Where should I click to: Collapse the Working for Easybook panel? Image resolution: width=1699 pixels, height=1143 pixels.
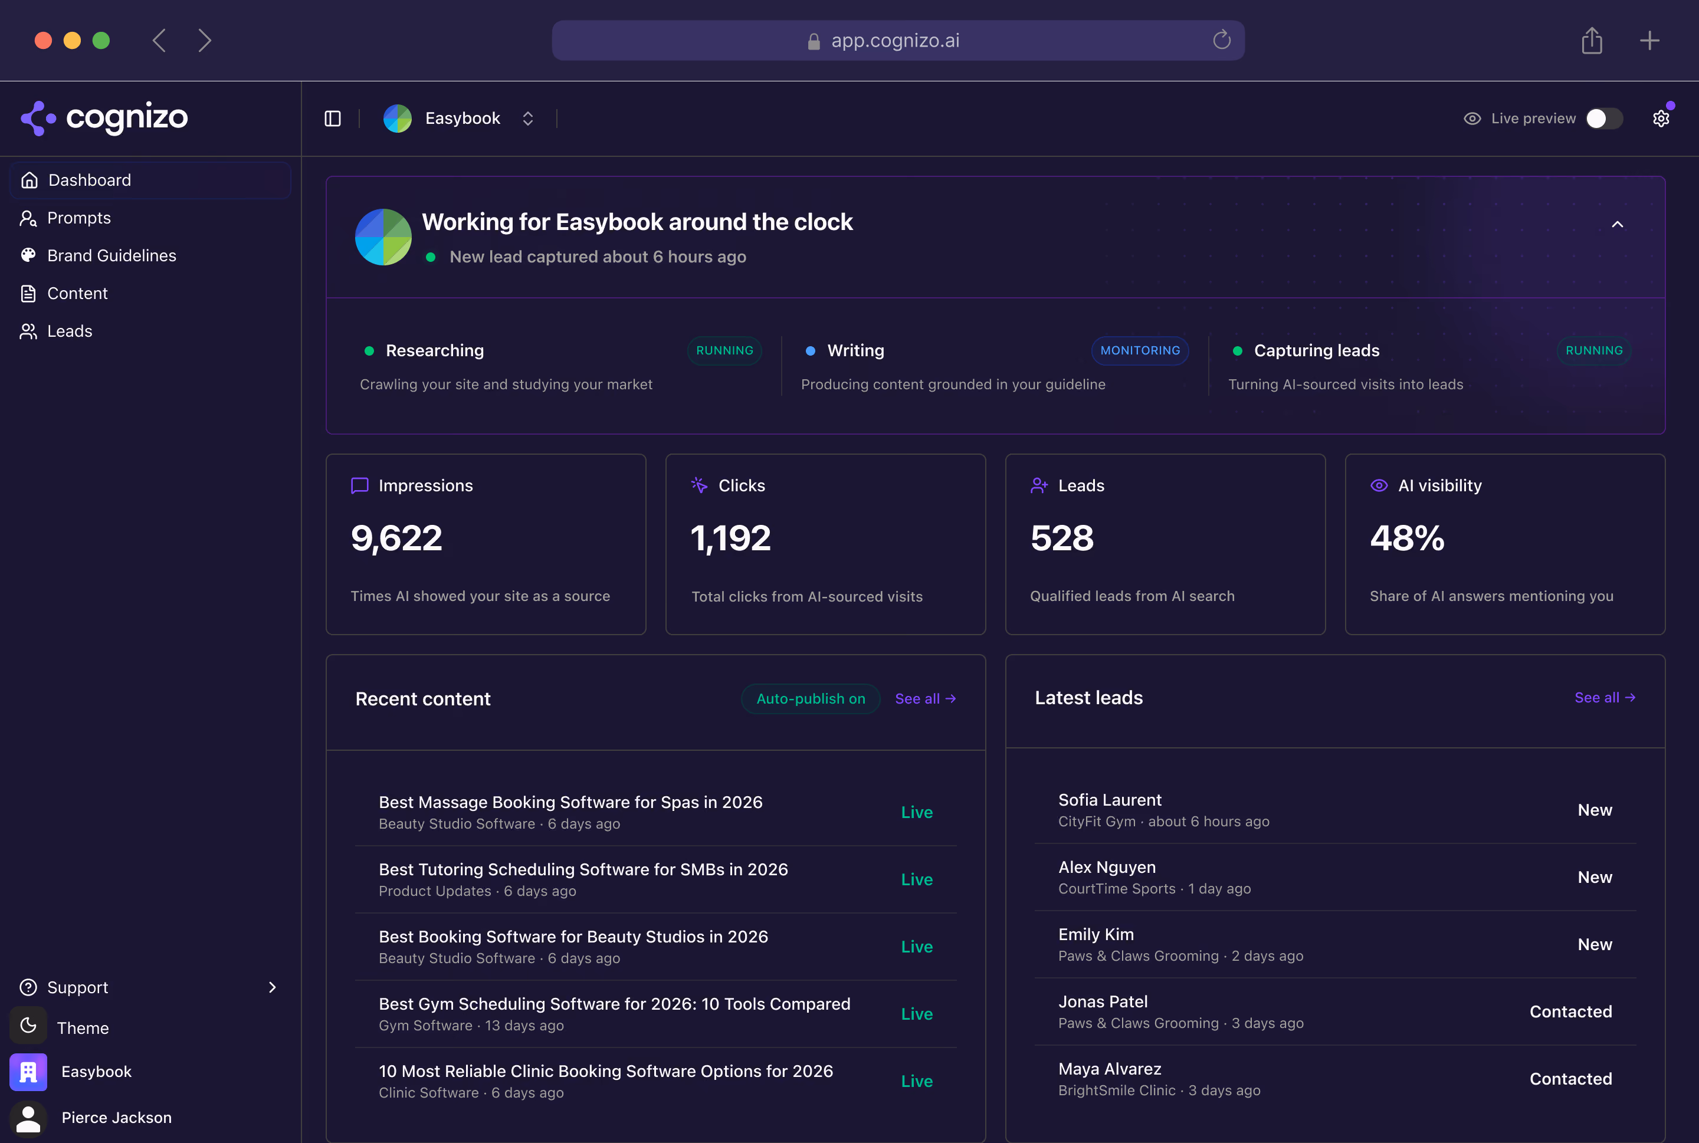tap(1618, 225)
